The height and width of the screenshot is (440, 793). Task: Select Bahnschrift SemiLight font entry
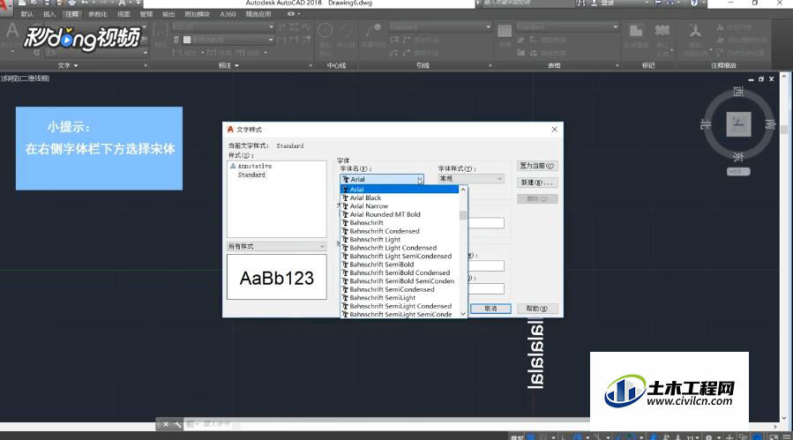coord(400,298)
